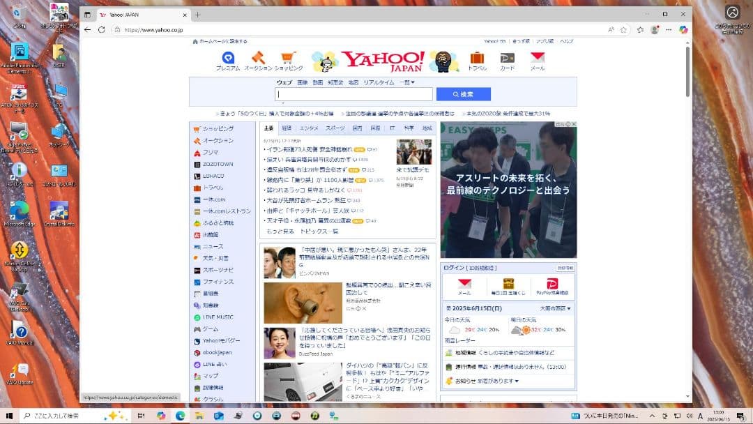Open LINE MUSIC from the sidebar
The image size is (753, 424).
pyautogui.click(x=217, y=317)
